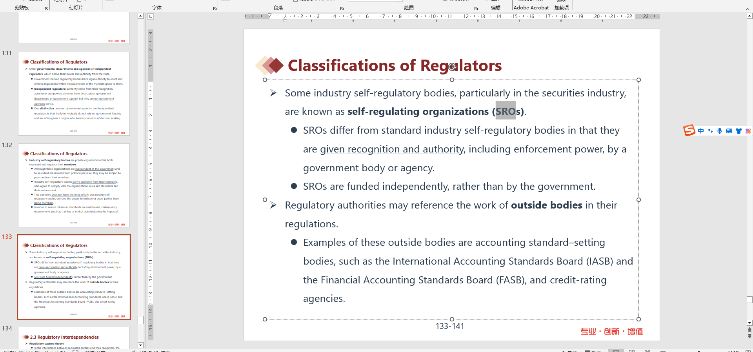753x352 pixels.
Task: Toggle Sogou Chinese/English mode (中)
Action: pyautogui.click(x=701, y=131)
